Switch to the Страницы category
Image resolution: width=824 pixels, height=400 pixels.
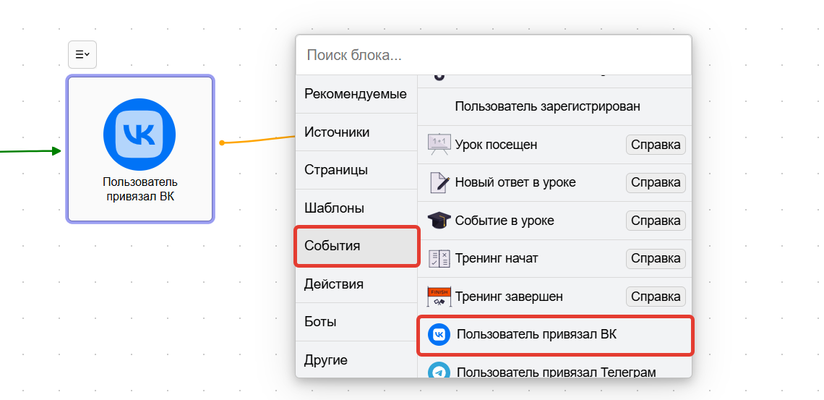(356, 170)
